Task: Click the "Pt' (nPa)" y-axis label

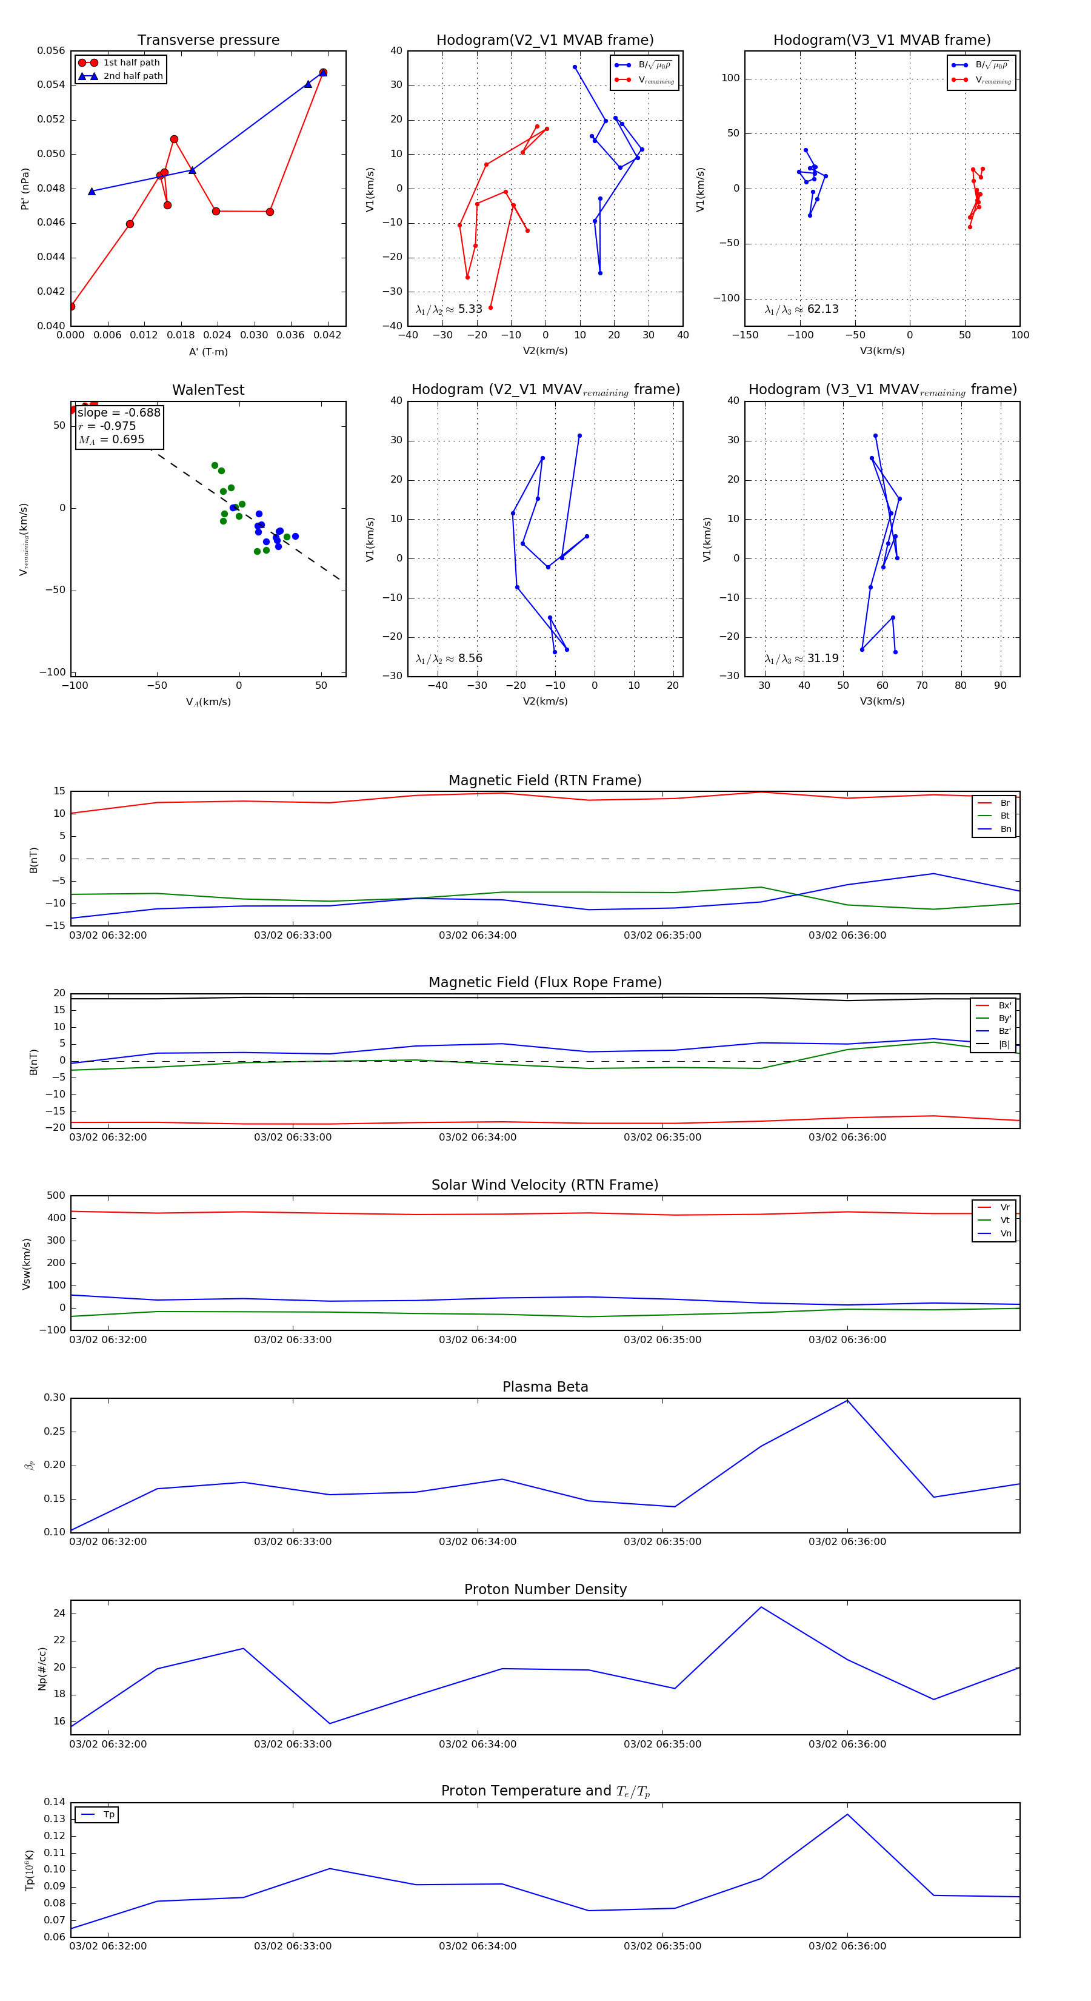Action: pos(25,189)
